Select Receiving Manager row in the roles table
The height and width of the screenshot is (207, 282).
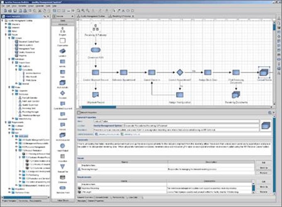click(x=166, y=169)
